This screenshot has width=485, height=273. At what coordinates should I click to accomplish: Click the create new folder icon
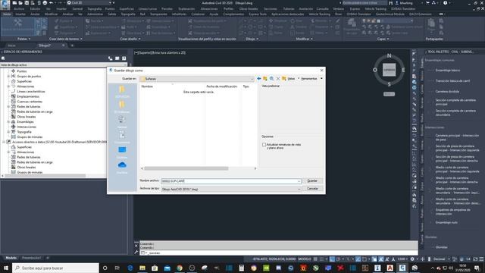(x=284, y=79)
